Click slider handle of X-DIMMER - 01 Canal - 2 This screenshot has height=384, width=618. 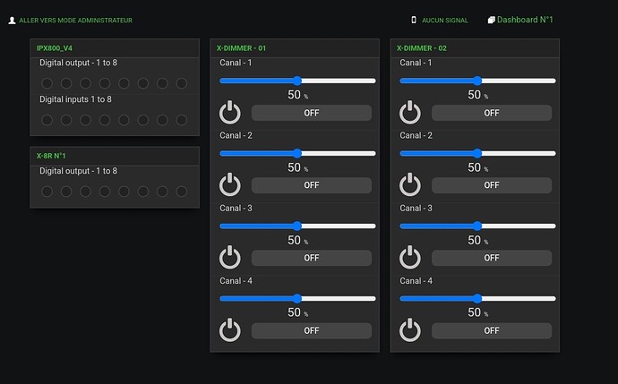pos(297,153)
